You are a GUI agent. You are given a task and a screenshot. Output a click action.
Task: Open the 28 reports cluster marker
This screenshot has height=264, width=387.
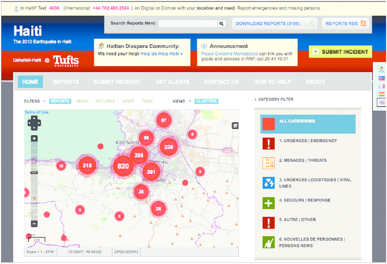[141, 192]
